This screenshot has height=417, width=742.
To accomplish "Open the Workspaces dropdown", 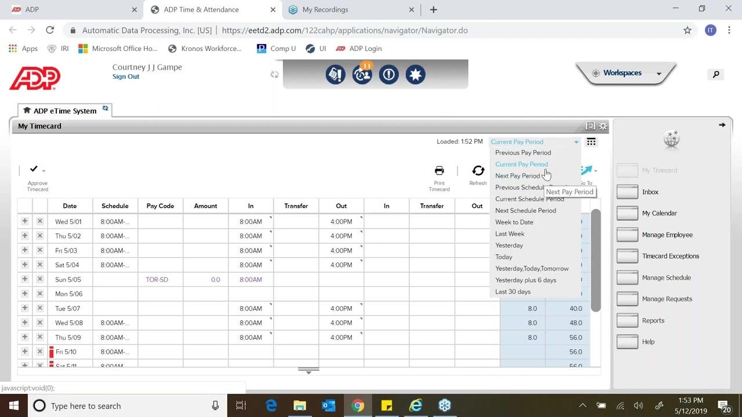I will point(626,73).
